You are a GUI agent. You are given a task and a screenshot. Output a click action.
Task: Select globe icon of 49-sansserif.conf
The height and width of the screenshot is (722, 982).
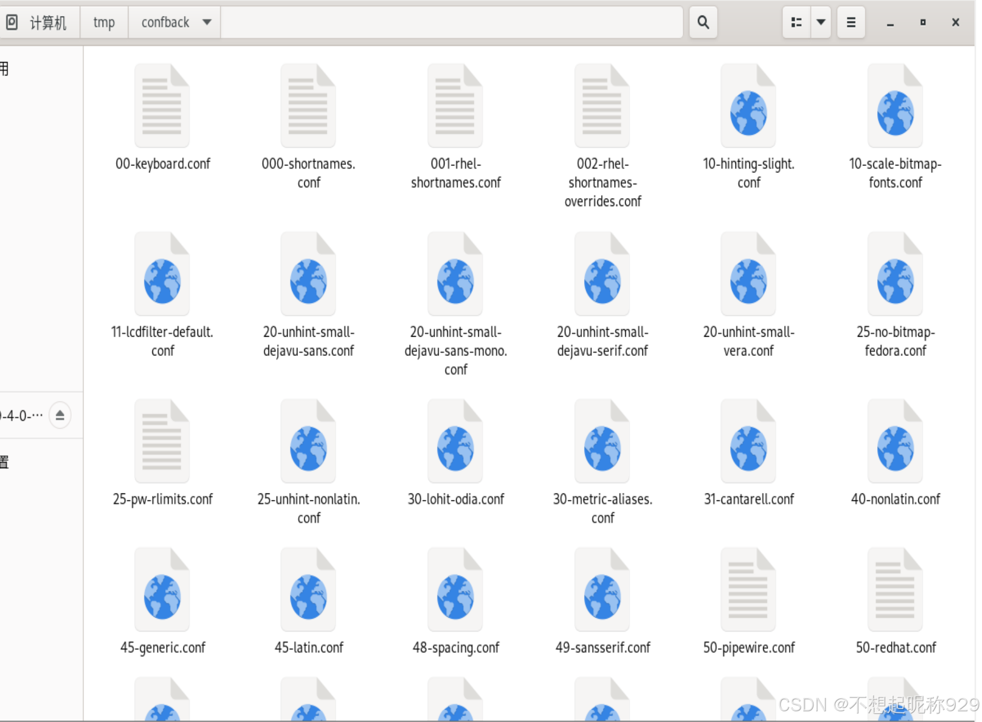pos(602,589)
